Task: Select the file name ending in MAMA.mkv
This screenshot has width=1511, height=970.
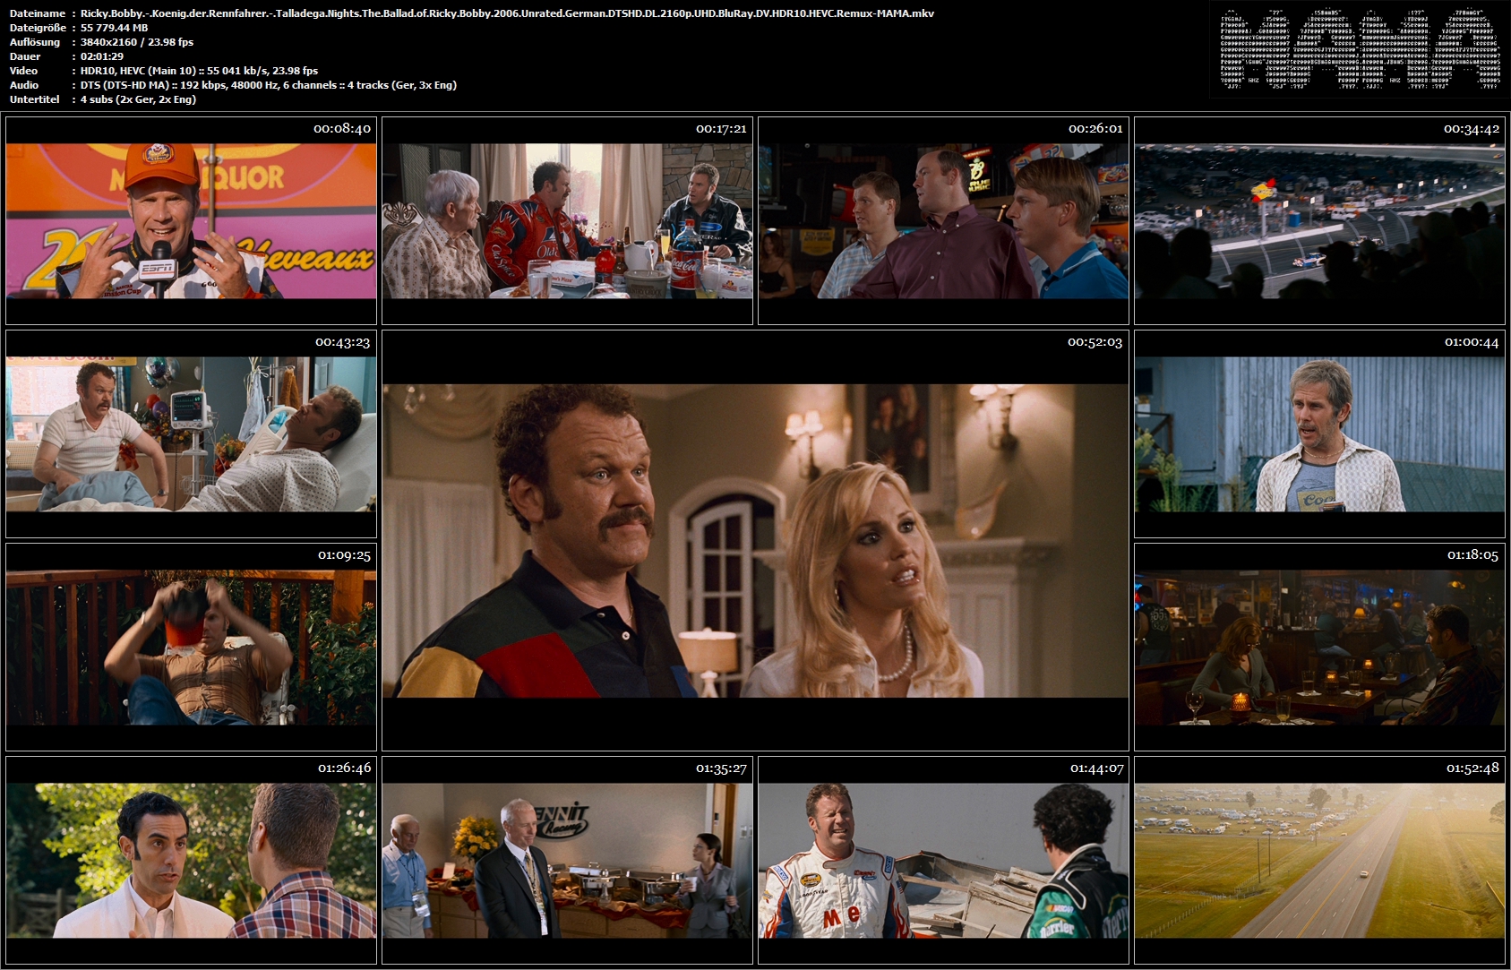Action: click(507, 13)
